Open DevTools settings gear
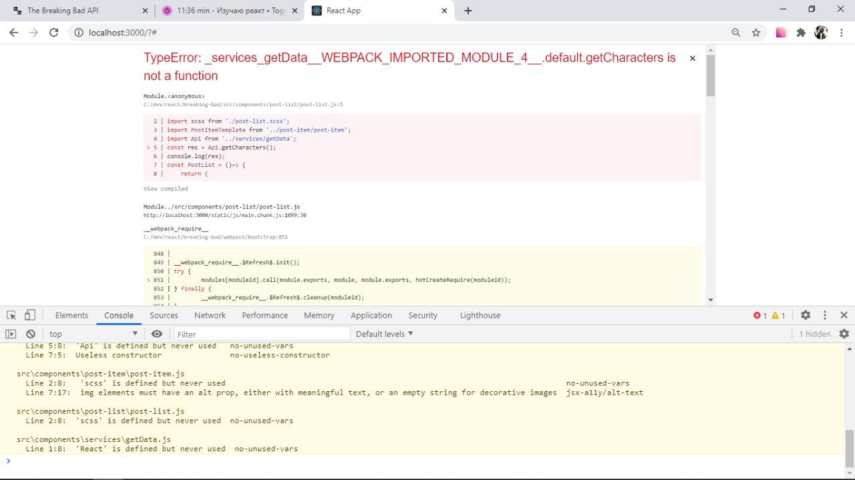This screenshot has height=480, width=855. [x=806, y=315]
